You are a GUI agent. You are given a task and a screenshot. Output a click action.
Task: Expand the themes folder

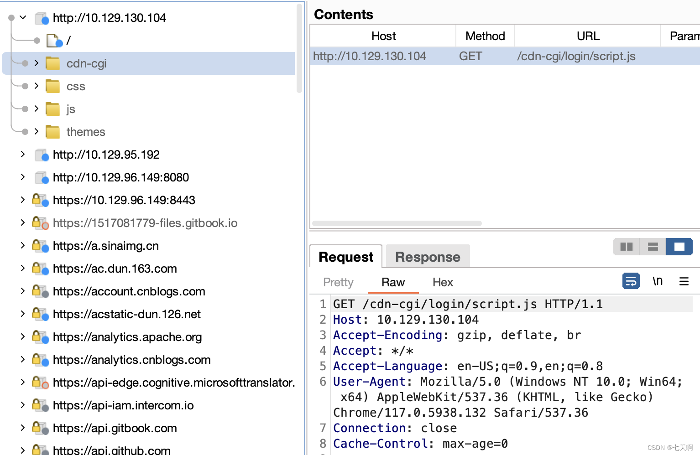pyautogui.click(x=37, y=131)
